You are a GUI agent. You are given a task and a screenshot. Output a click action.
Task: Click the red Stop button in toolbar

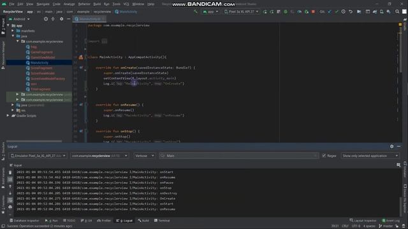(x=313, y=11)
